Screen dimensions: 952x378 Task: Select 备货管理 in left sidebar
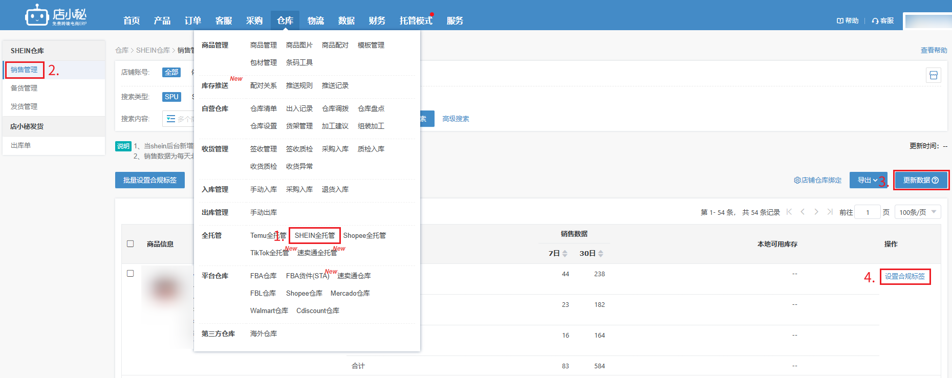(24, 88)
